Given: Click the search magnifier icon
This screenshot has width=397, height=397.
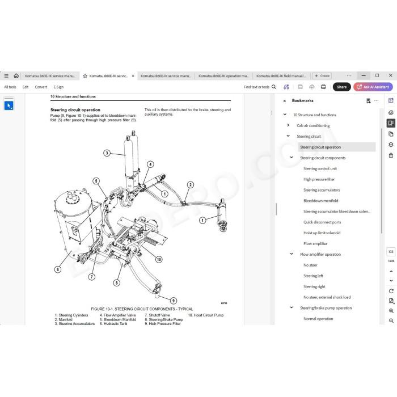Looking at the screenshot, I should pos(274,87).
